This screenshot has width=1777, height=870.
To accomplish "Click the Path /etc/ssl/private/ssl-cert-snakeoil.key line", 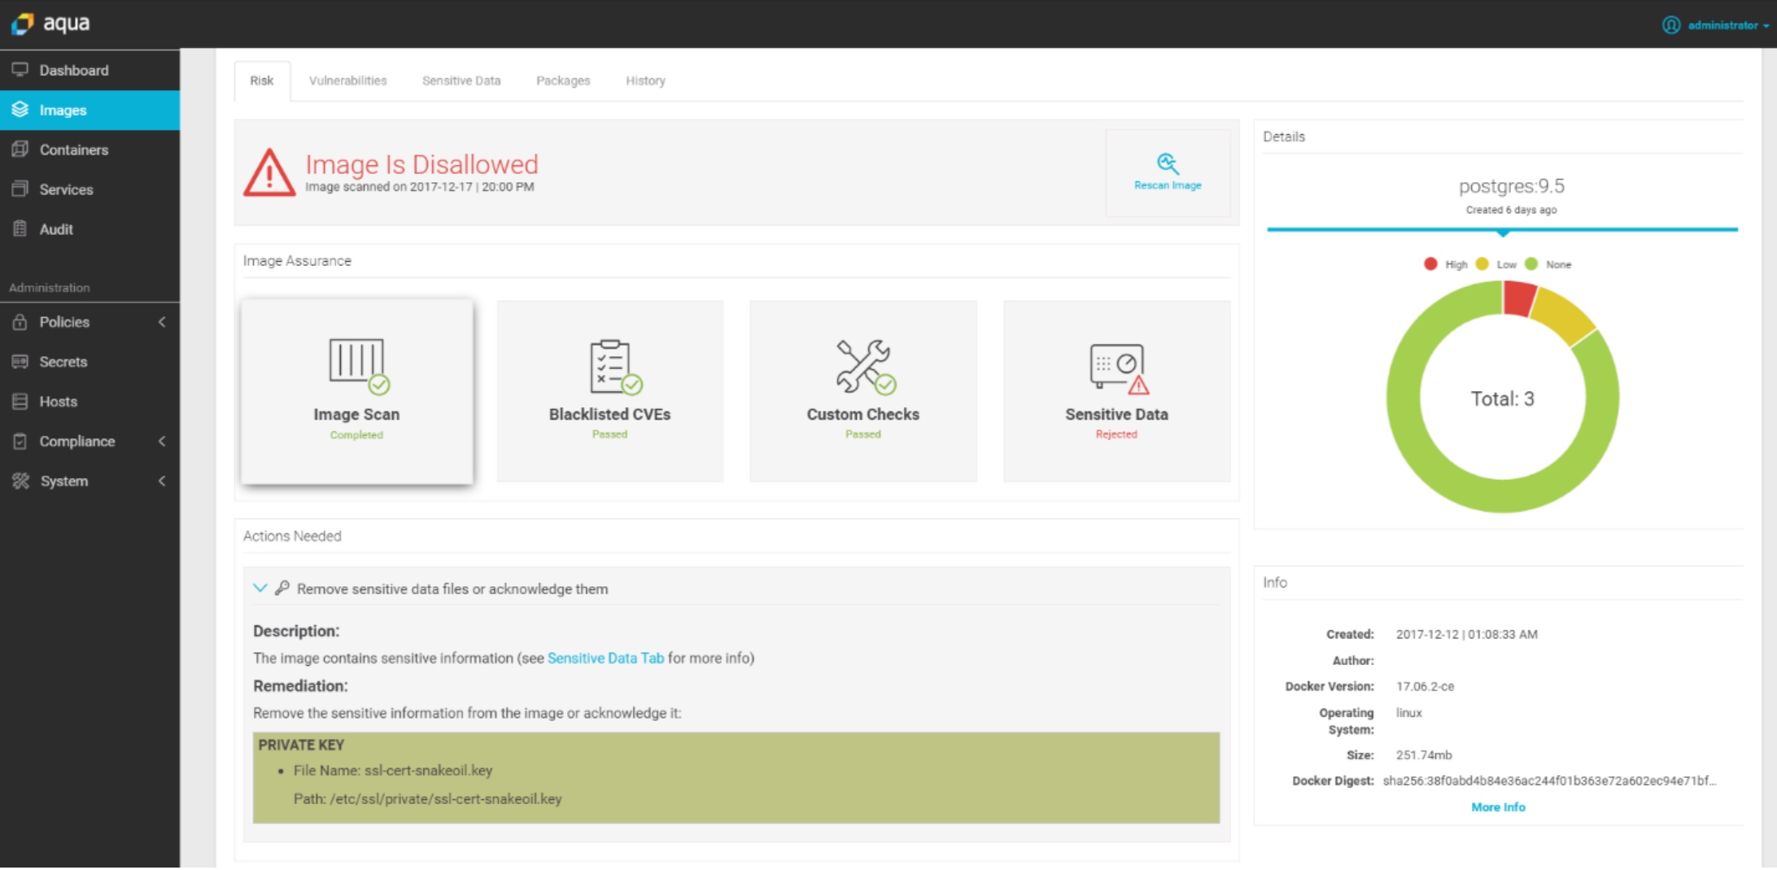I will tap(427, 798).
